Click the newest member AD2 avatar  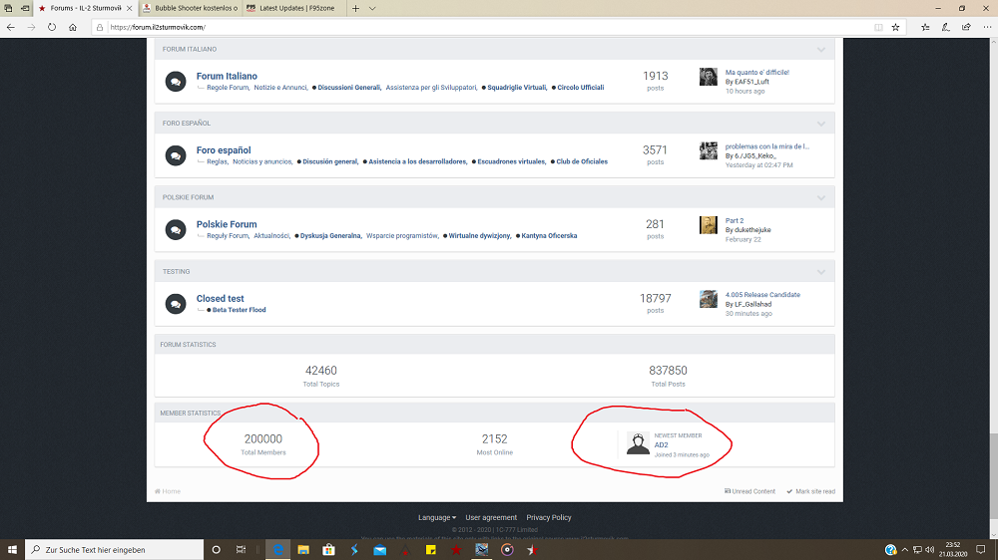click(x=638, y=443)
